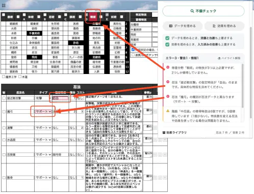Viewport: 254px width, 194px height.
Task: Click the eraser icon beside ハイライト解除
Action: click(x=219, y=58)
